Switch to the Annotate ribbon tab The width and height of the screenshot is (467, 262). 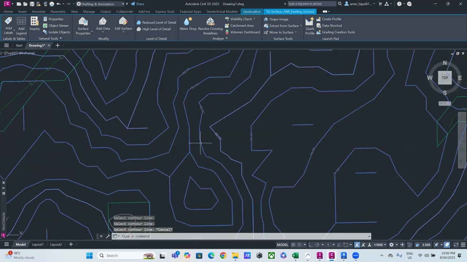(38, 12)
